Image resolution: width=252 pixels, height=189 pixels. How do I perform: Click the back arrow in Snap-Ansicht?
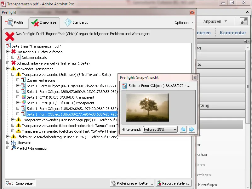point(183,129)
